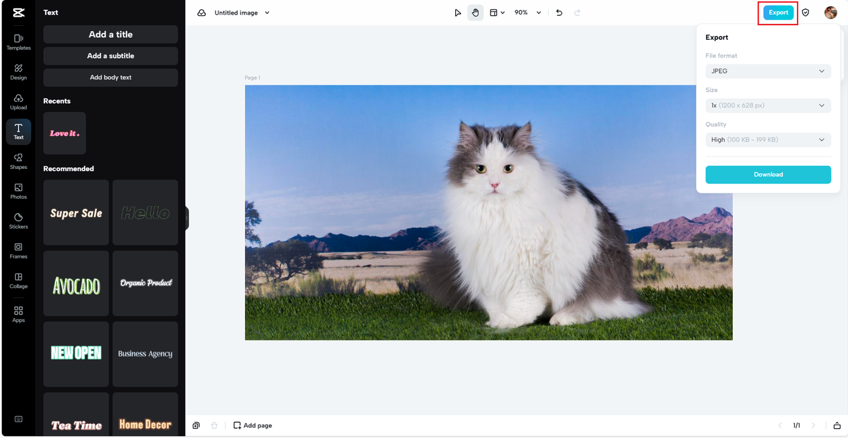Open the Upload sidebar panel
848x438 pixels.
click(19, 102)
